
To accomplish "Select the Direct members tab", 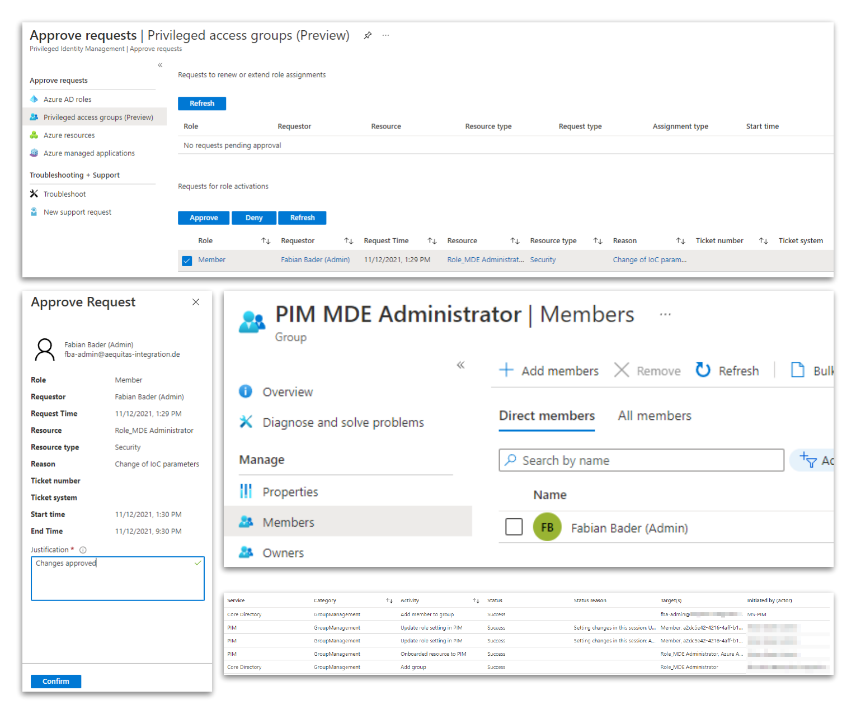I will (x=546, y=415).
